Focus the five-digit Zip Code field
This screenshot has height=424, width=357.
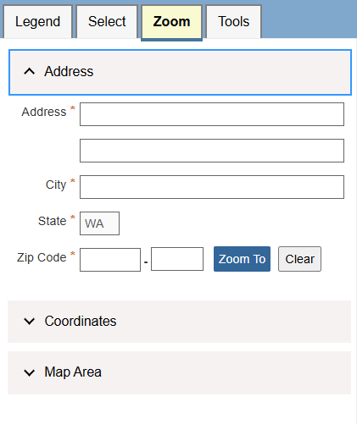coord(110,260)
